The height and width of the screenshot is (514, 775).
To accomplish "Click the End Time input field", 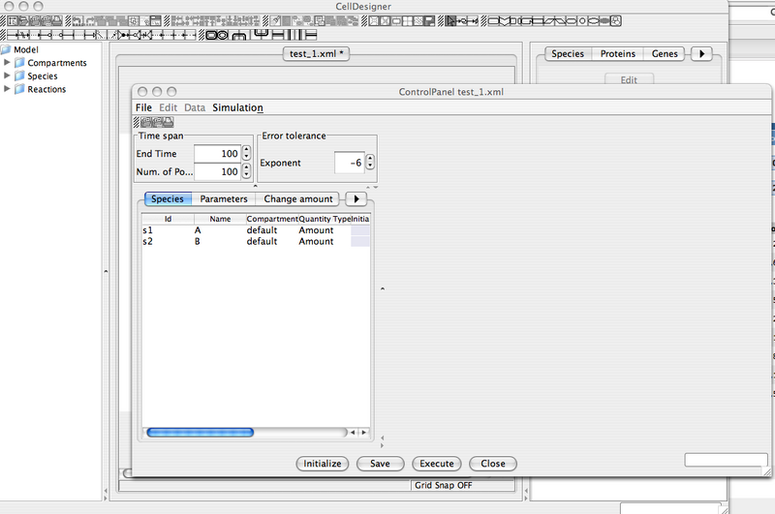I will coord(217,154).
